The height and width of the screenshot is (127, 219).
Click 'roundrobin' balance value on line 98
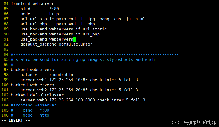(61, 75)
